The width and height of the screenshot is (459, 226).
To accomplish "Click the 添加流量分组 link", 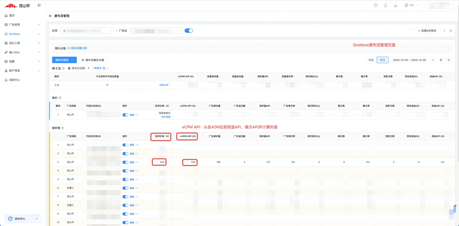I will pyautogui.click(x=77, y=48).
